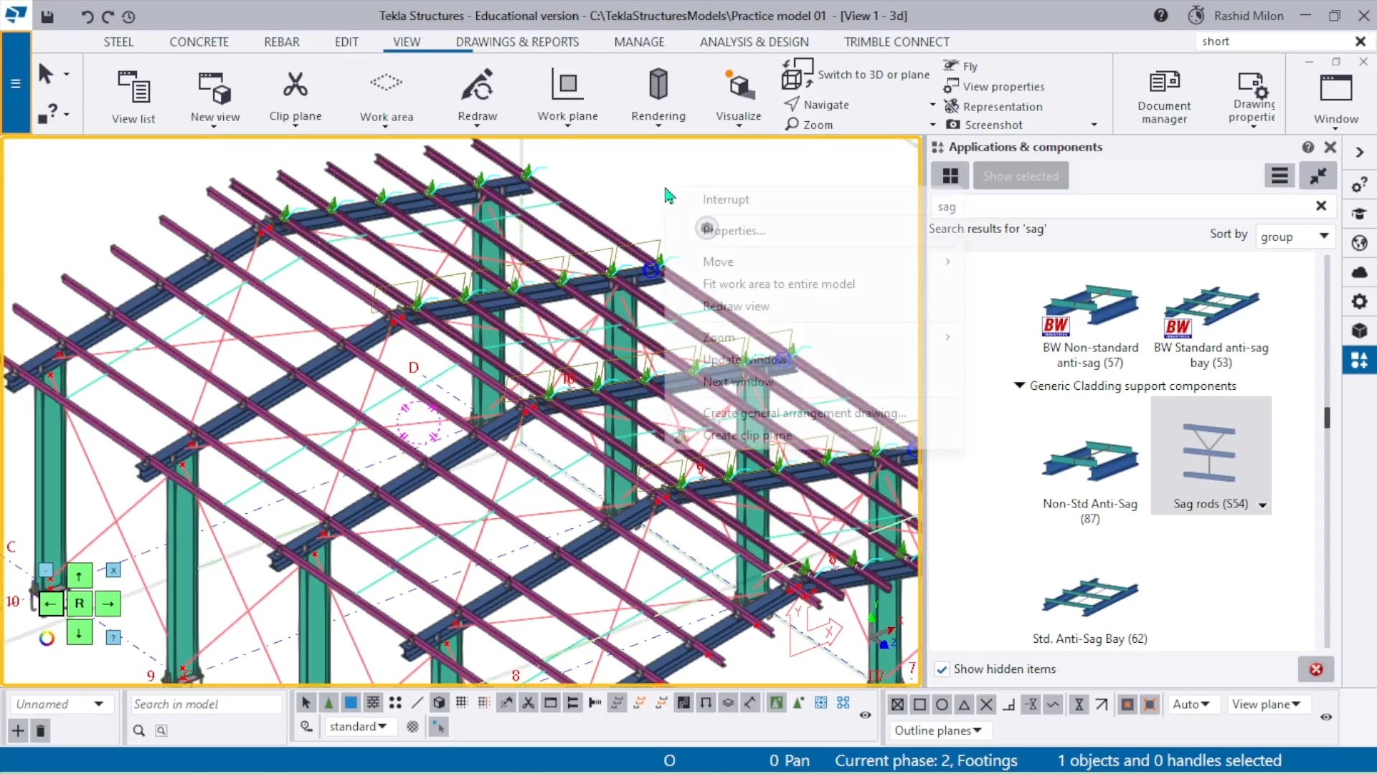This screenshot has width=1377, height=774.
Task: Open the gear icon in side pane
Action: (1359, 302)
